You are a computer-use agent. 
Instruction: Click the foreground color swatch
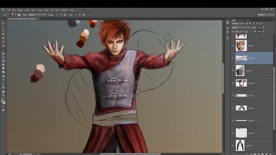pos(3,101)
